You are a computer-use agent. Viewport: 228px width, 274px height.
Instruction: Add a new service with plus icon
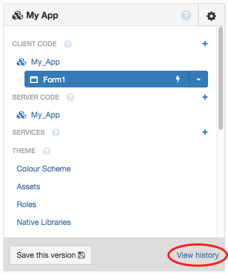[x=205, y=132]
